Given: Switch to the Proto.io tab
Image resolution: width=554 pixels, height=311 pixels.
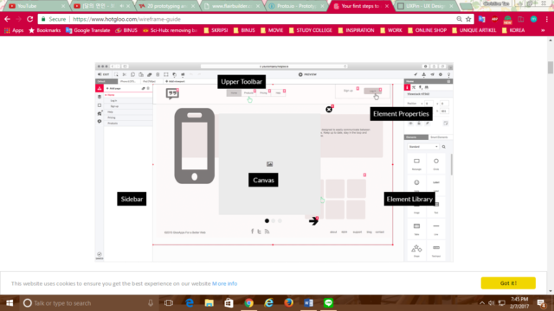Looking at the screenshot, I should coord(296,6).
